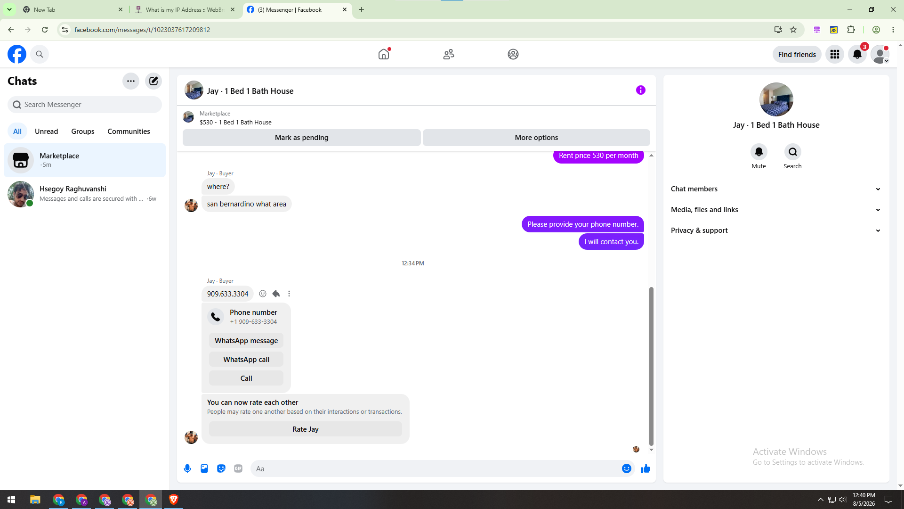
Task: View site information in address bar
Action: pos(65,30)
